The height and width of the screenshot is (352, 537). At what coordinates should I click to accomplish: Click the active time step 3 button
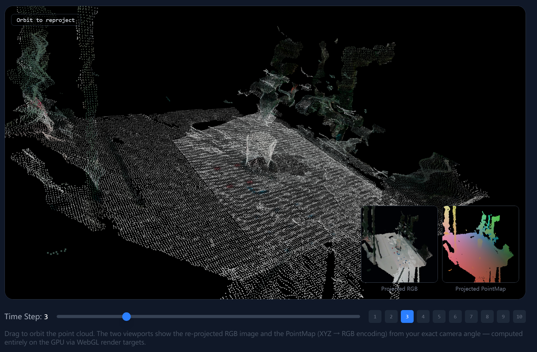[407, 316]
